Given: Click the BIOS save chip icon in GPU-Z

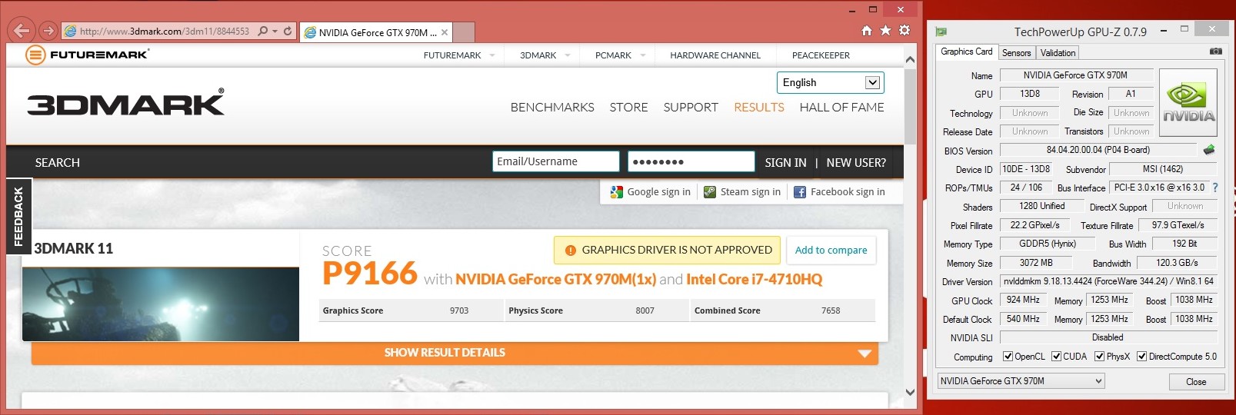Looking at the screenshot, I should (1209, 150).
